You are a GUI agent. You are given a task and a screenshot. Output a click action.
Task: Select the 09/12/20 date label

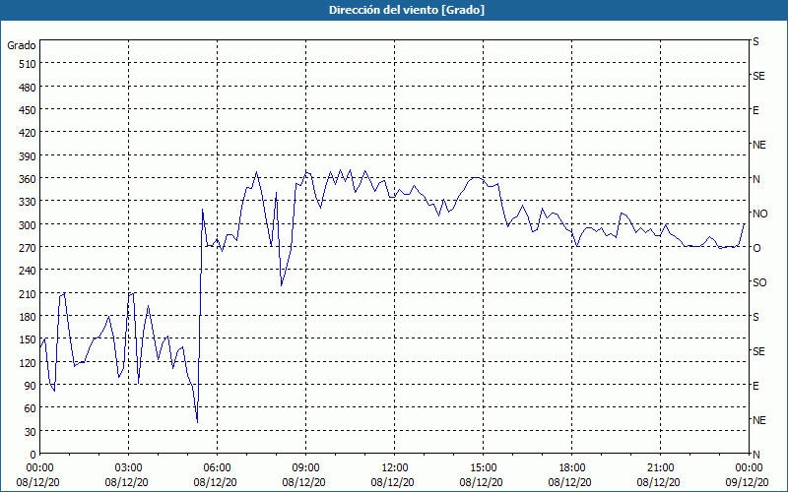tap(749, 482)
